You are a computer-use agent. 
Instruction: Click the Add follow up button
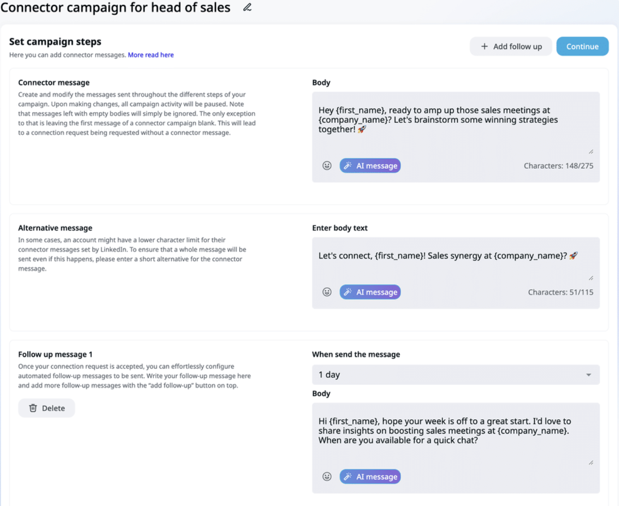[511, 47]
